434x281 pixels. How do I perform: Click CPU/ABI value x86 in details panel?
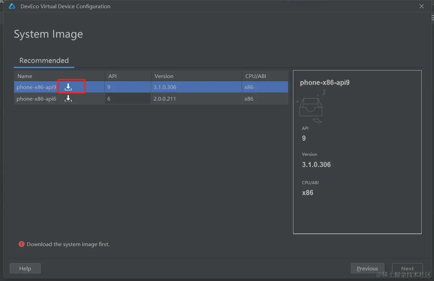coord(308,193)
